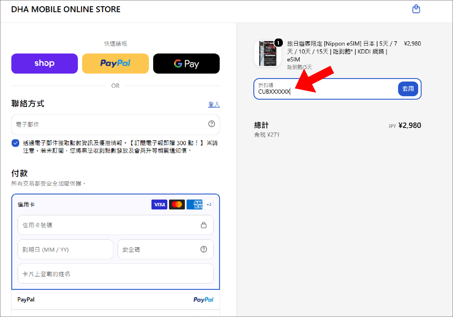The width and height of the screenshot is (453, 317).
Task: Click the total price ¥2,980 text
Action: (x=410, y=125)
